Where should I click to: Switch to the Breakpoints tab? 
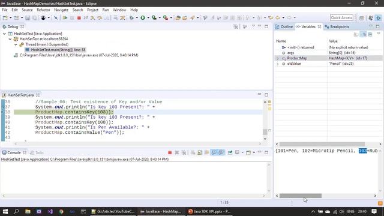pos(337,26)
